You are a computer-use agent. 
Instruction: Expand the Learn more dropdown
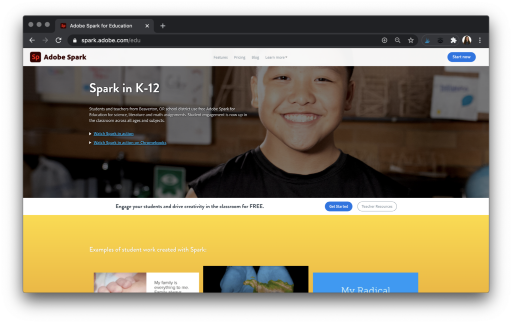point(276,57)
